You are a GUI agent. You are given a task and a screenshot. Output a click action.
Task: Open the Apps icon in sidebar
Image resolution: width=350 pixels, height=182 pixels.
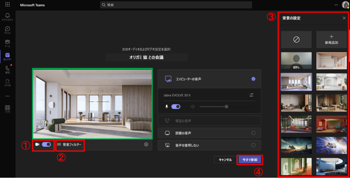8,109
